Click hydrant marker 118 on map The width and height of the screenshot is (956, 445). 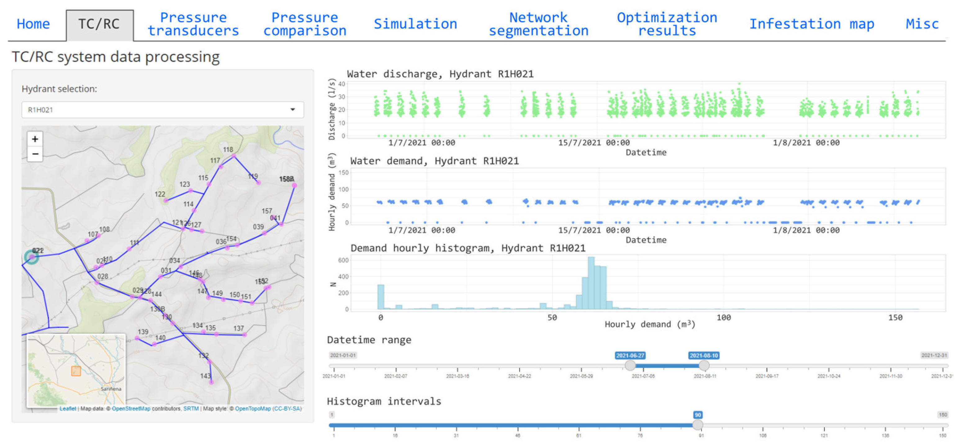click(x=234, y=156)
